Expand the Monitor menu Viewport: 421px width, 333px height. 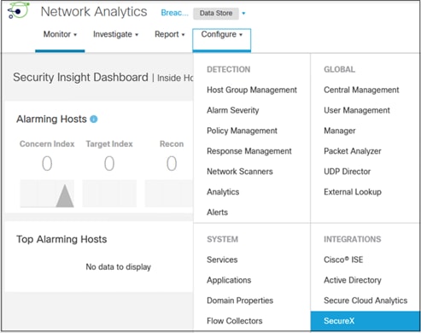click(x=60, y=34)
